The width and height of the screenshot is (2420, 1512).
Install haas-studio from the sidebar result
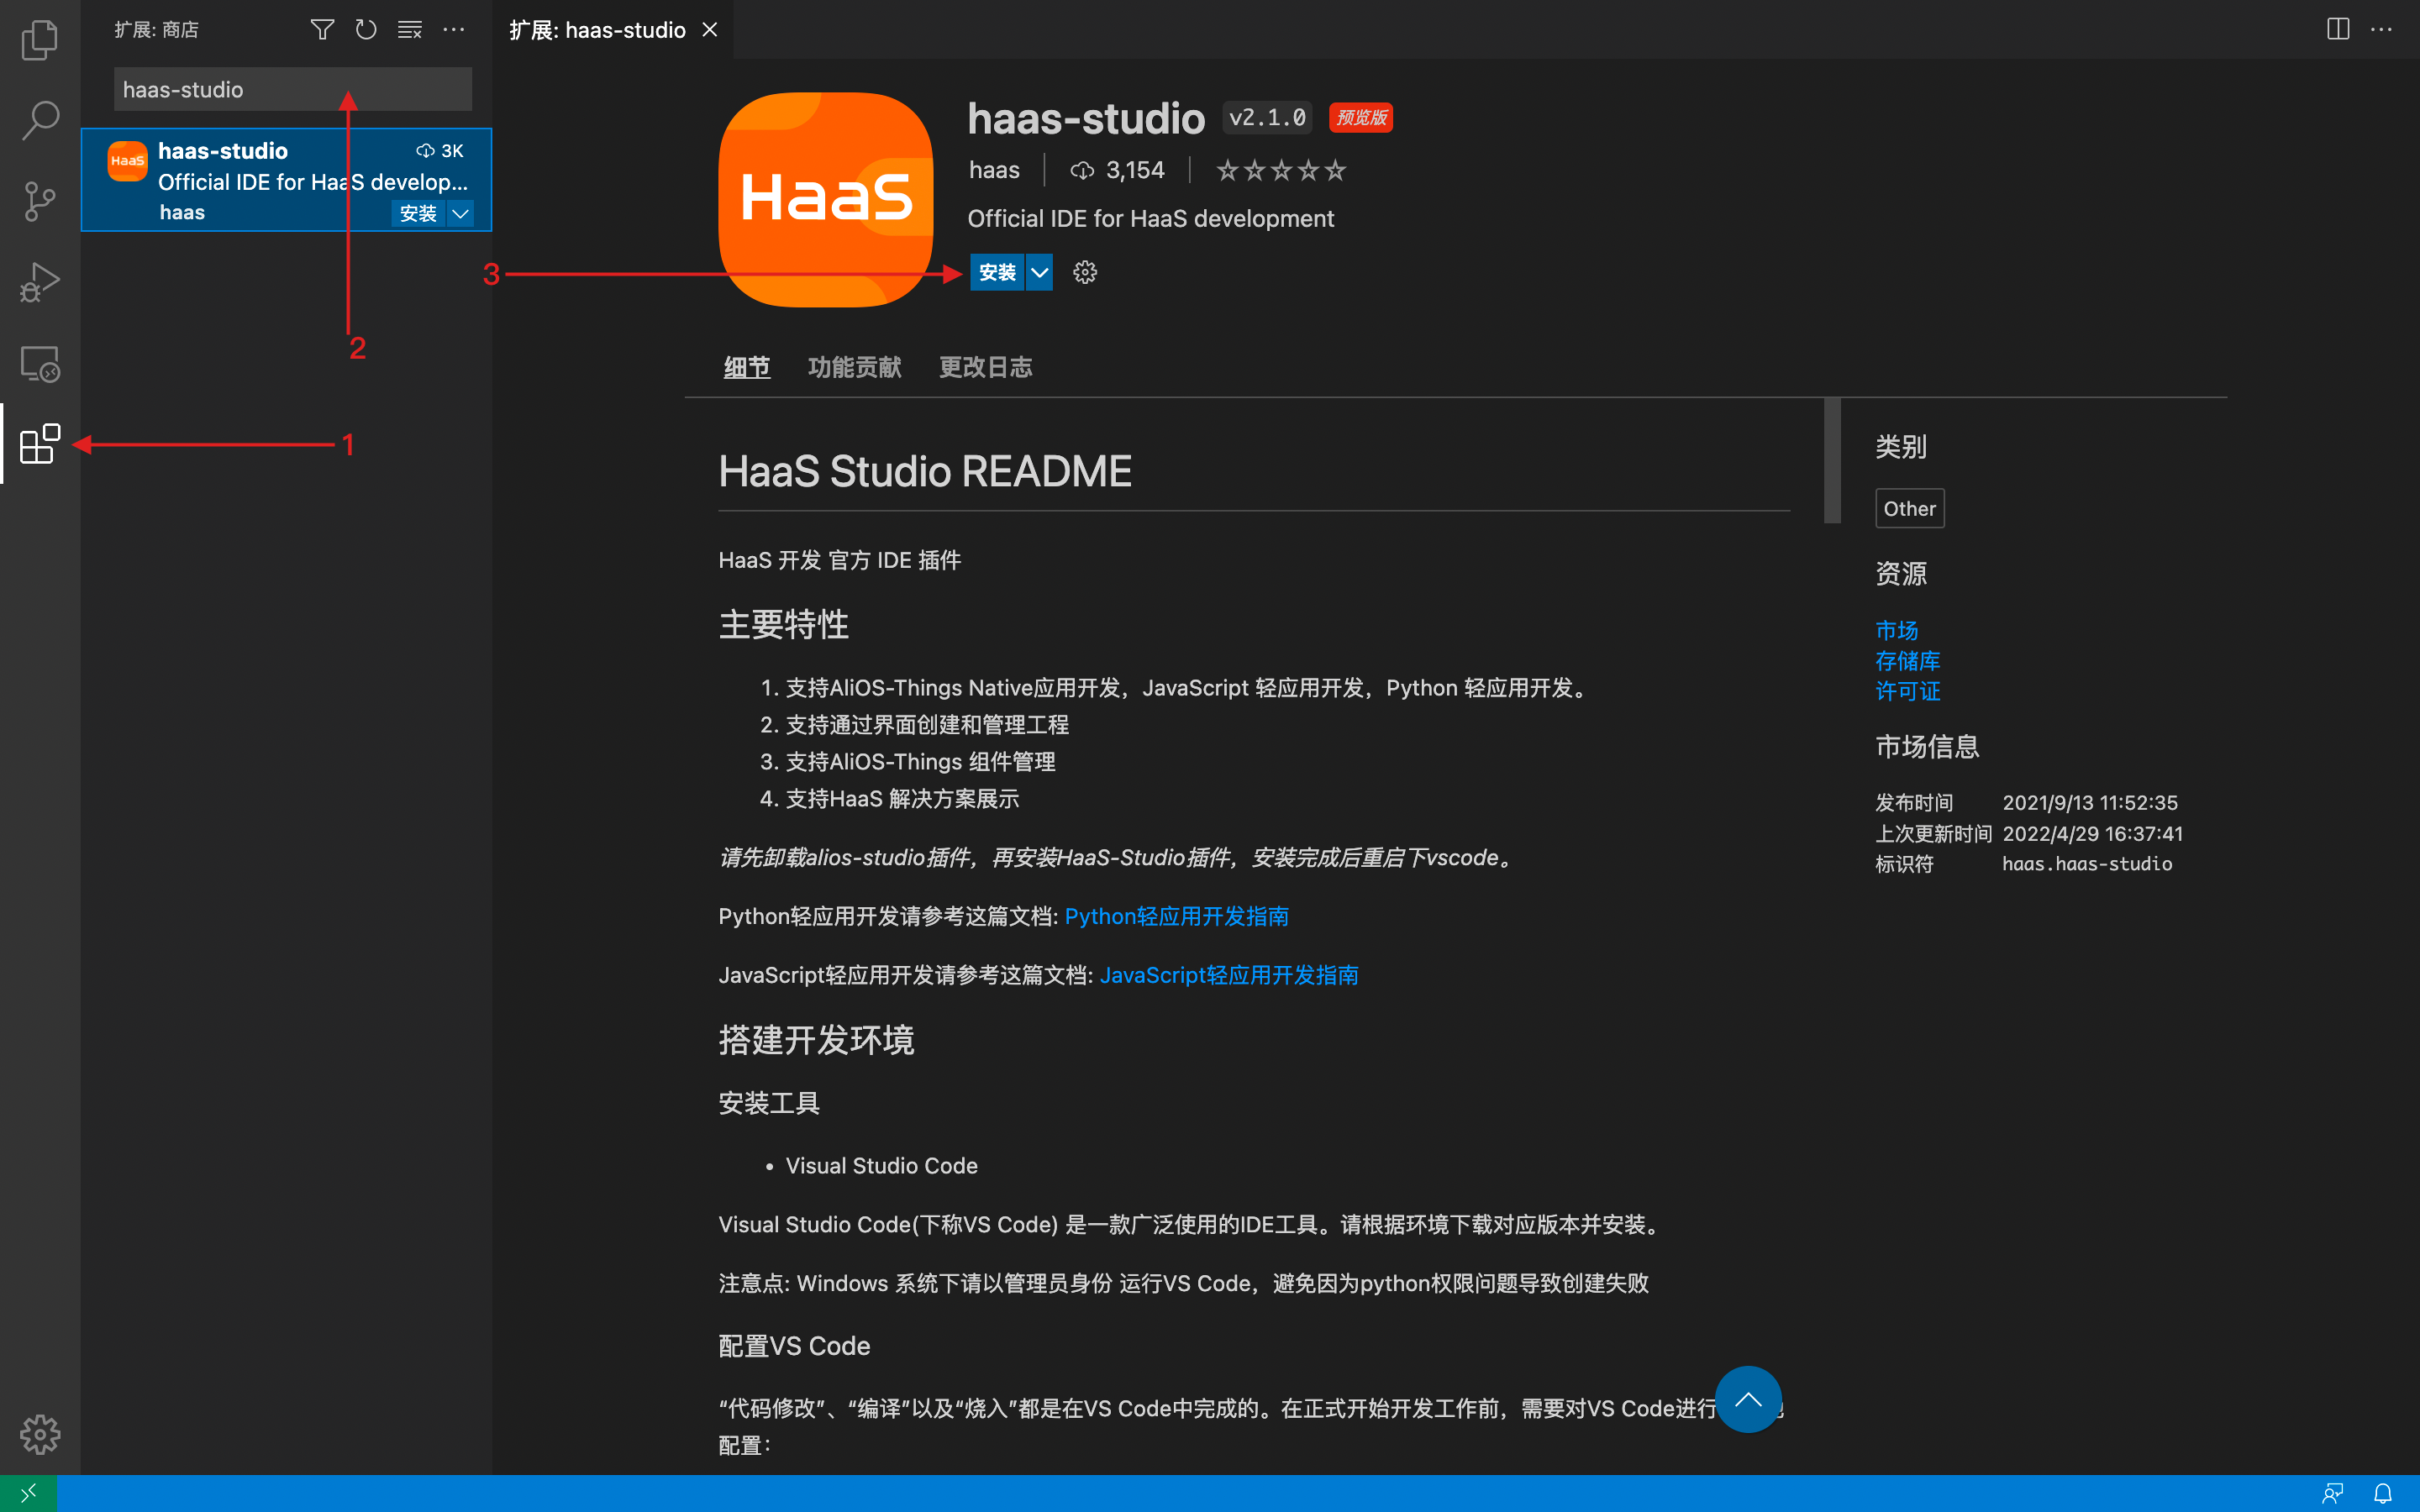(418, 213)
